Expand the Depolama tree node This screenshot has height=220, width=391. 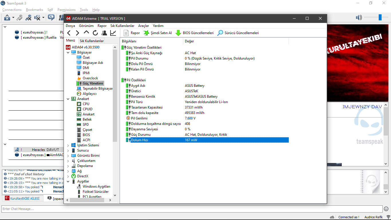[68, 166]
